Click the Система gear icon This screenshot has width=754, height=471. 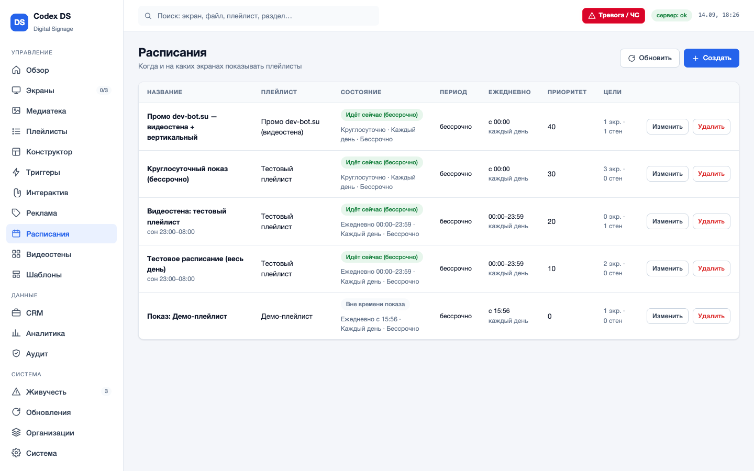pos(16,453)
